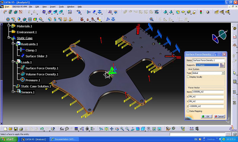Open the Octree mesher icon dropdown arrow
Screen dimensions: 238x142
168,14
